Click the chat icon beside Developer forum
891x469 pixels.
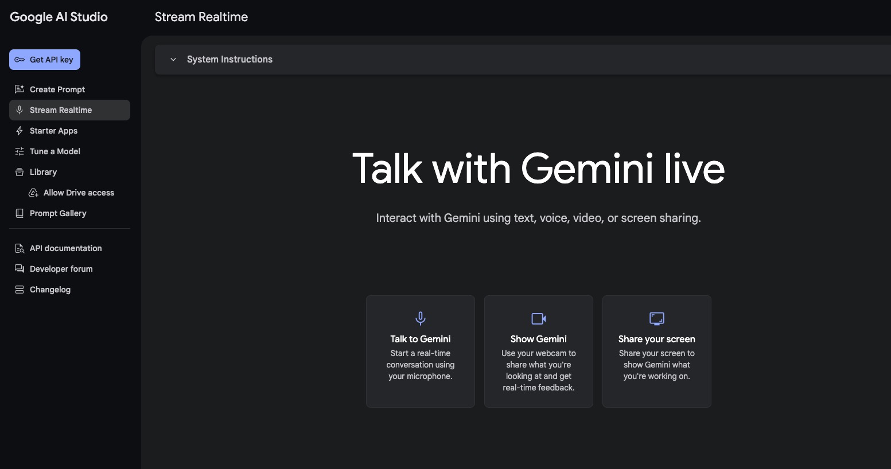(x=20, y=269)
